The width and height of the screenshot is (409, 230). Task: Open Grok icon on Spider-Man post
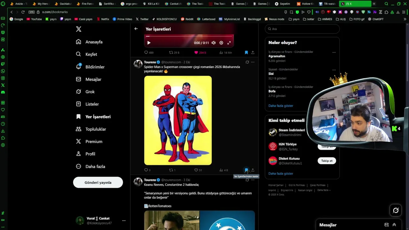247,62
